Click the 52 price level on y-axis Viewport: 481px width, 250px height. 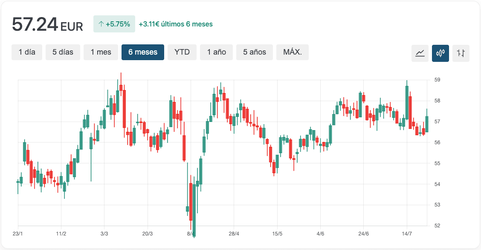[437, 226]
